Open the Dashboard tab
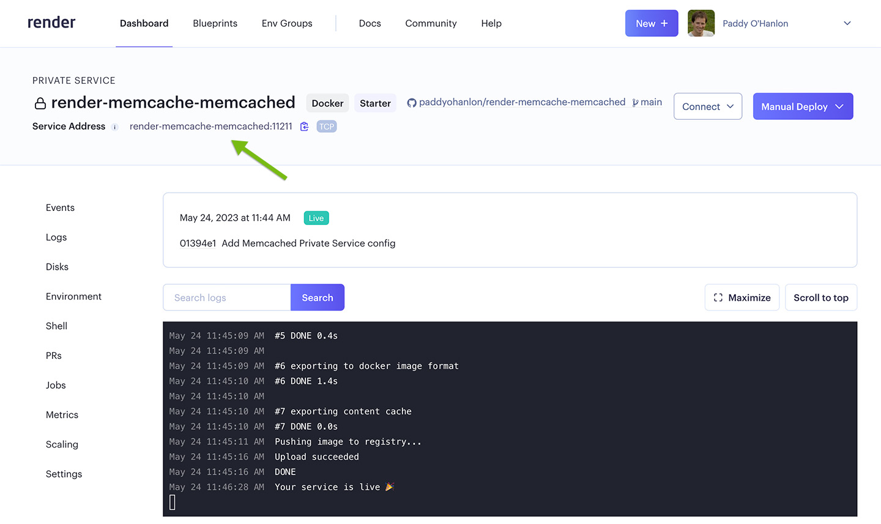Screen dimensions: 881x524 (x=144, y=23)
